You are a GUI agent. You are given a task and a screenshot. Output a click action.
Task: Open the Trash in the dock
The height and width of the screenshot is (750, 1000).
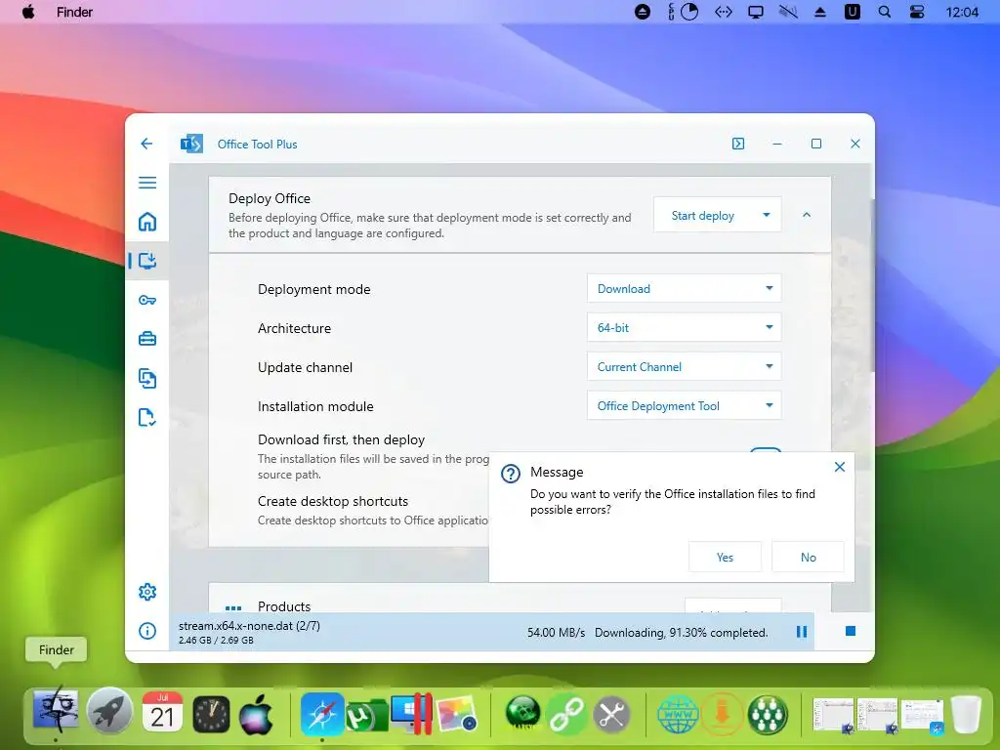(966, 714)
